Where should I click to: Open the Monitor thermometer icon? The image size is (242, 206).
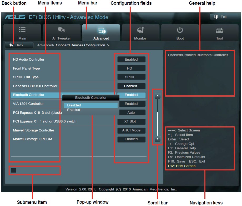coord(140,30)
